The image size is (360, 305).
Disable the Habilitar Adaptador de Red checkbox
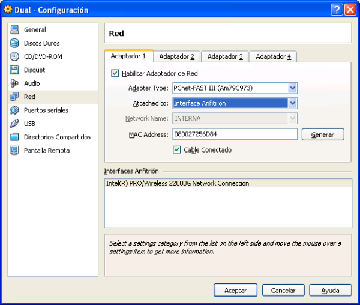[x=115, y=74]
